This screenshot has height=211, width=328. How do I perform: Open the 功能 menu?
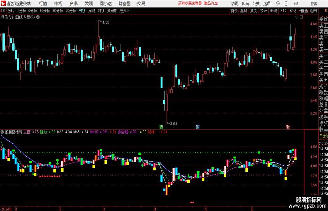(x=235, y=3)
